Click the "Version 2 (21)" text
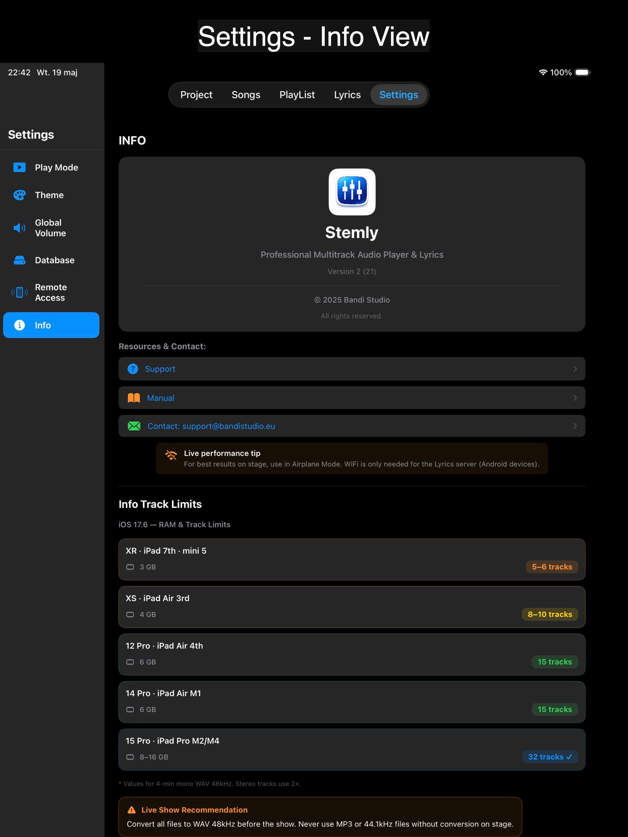This screenshot has width=628, height=837. click(x=352, y=271)
